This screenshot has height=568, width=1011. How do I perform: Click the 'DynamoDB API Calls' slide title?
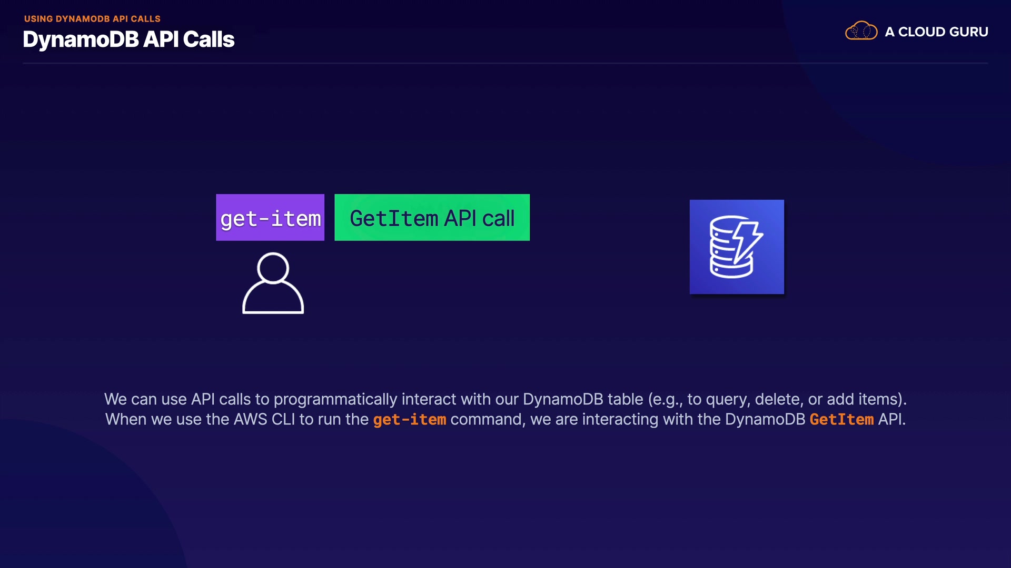pyautogui.click(x=128, y=39)
